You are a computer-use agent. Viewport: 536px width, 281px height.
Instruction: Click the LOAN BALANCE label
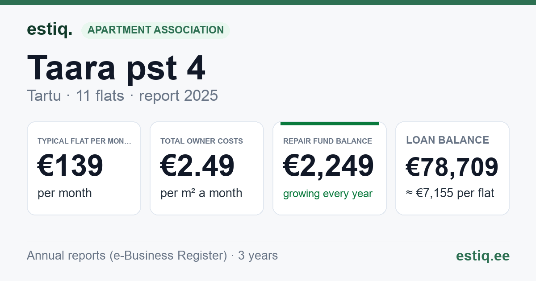pos(448,140)
